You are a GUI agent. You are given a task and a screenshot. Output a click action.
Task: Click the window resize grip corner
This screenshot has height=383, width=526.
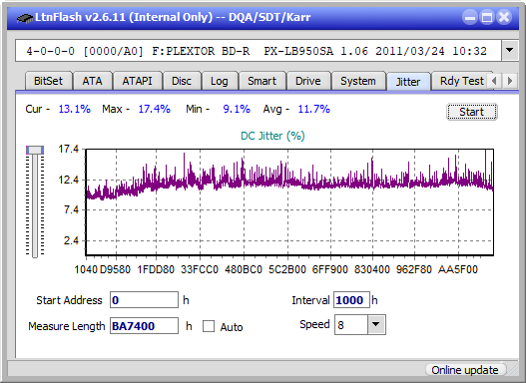tap(513, 370)
